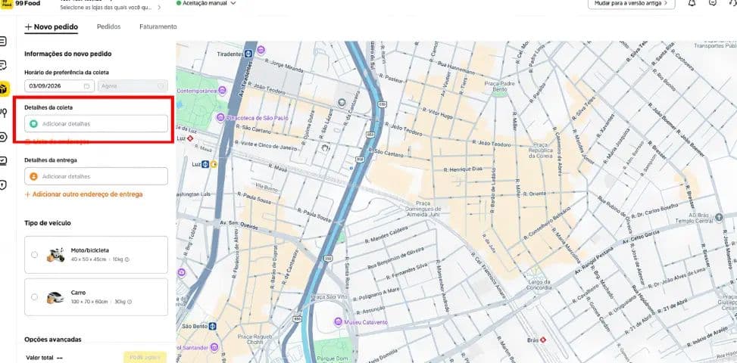737x363 pixels.
Task: Open the notifications bell icon
Action: pos(692,3)
